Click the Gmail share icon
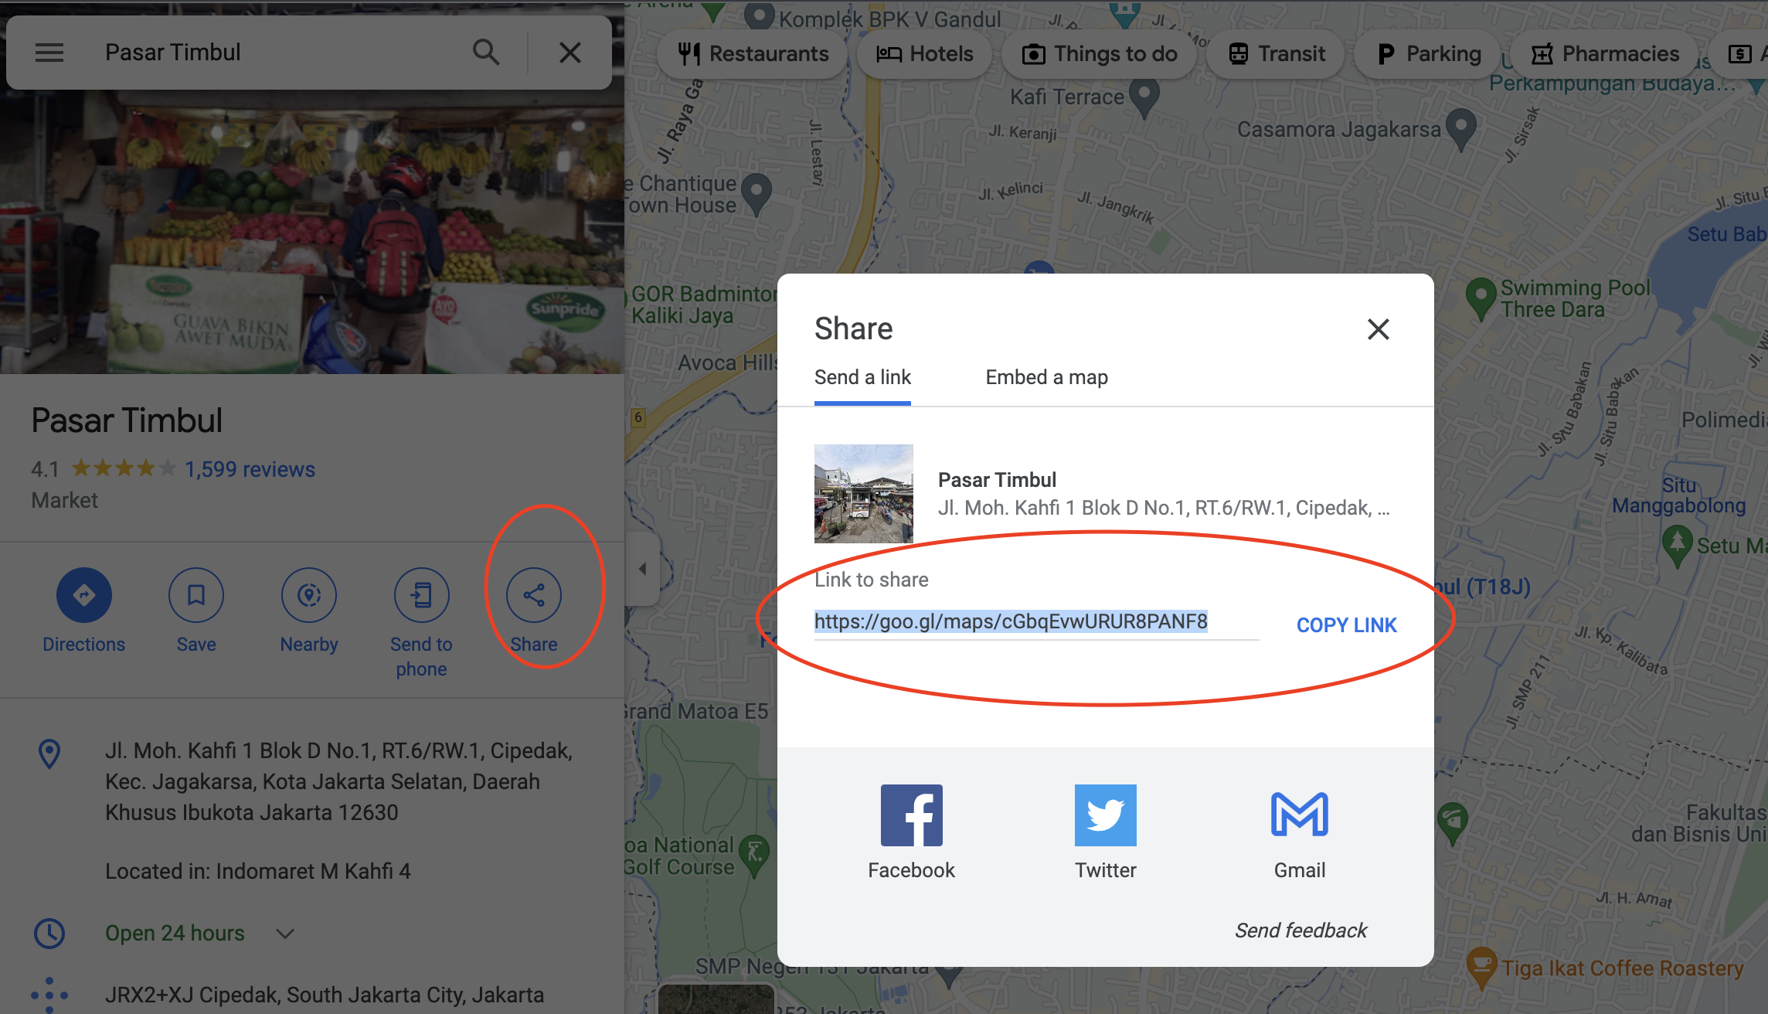This screenshot has width=1768, height=1014. 1298,814
